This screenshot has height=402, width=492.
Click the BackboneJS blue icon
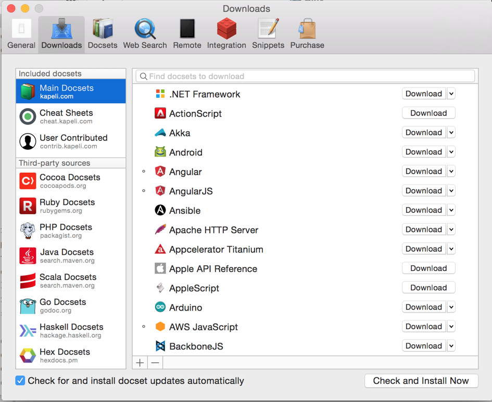click(160, 346)
